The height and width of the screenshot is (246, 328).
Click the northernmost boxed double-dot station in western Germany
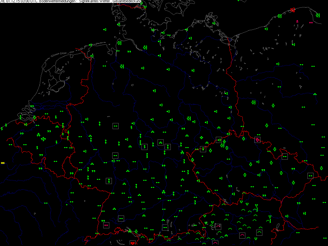[x=115, y=126]
